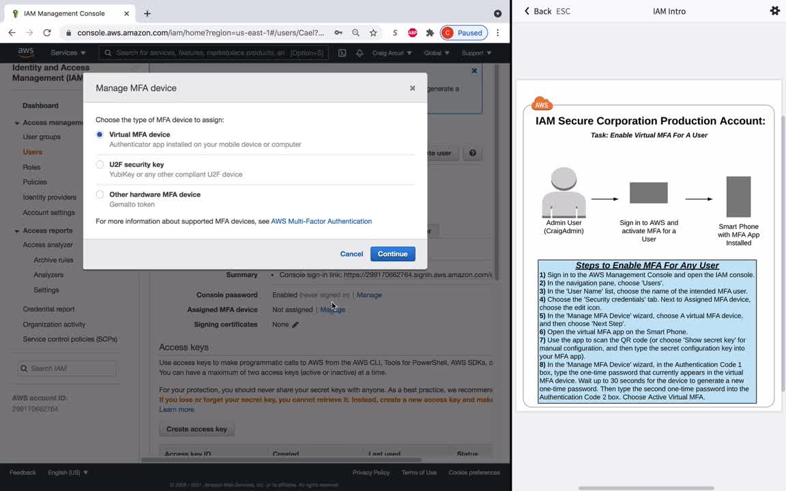Open Users in the IAM sidebar
Image resolution: width=786 pixels, height=491 pixels.
pos(33,152)
